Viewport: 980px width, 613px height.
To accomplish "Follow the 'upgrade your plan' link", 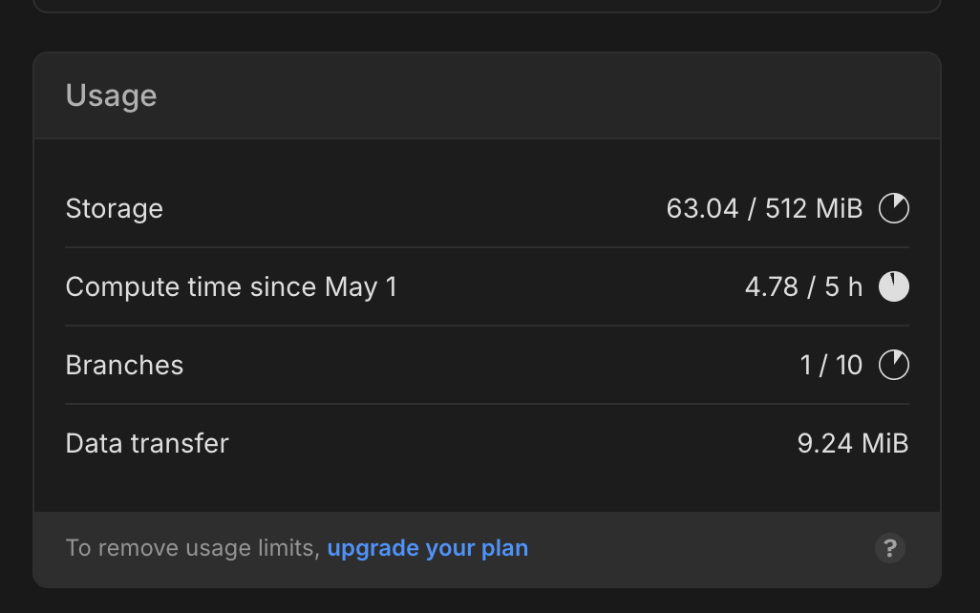I will tap(427, 548).
